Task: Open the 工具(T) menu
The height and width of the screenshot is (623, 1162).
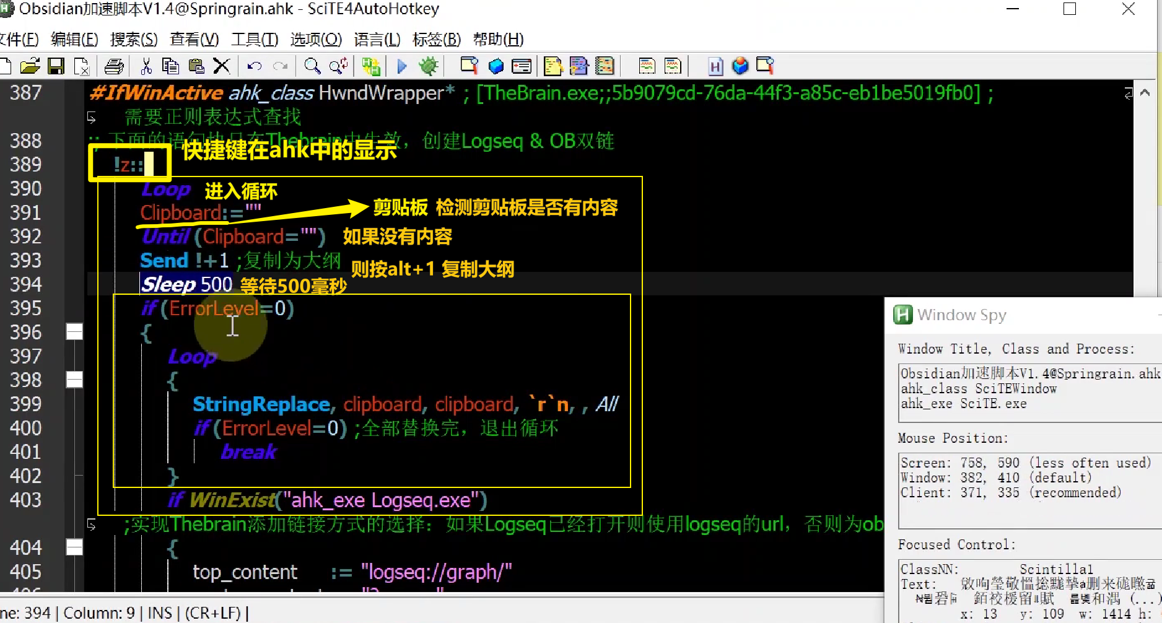Action: point(255,40)
